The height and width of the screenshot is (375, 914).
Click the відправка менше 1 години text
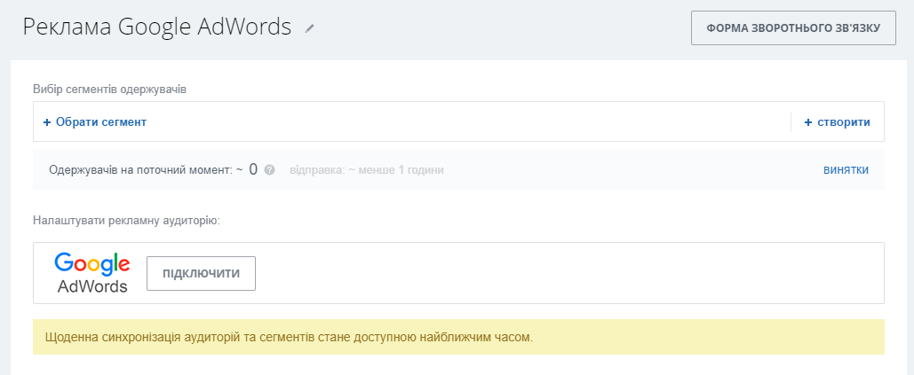pyautogui.click(x=367, y=170)
